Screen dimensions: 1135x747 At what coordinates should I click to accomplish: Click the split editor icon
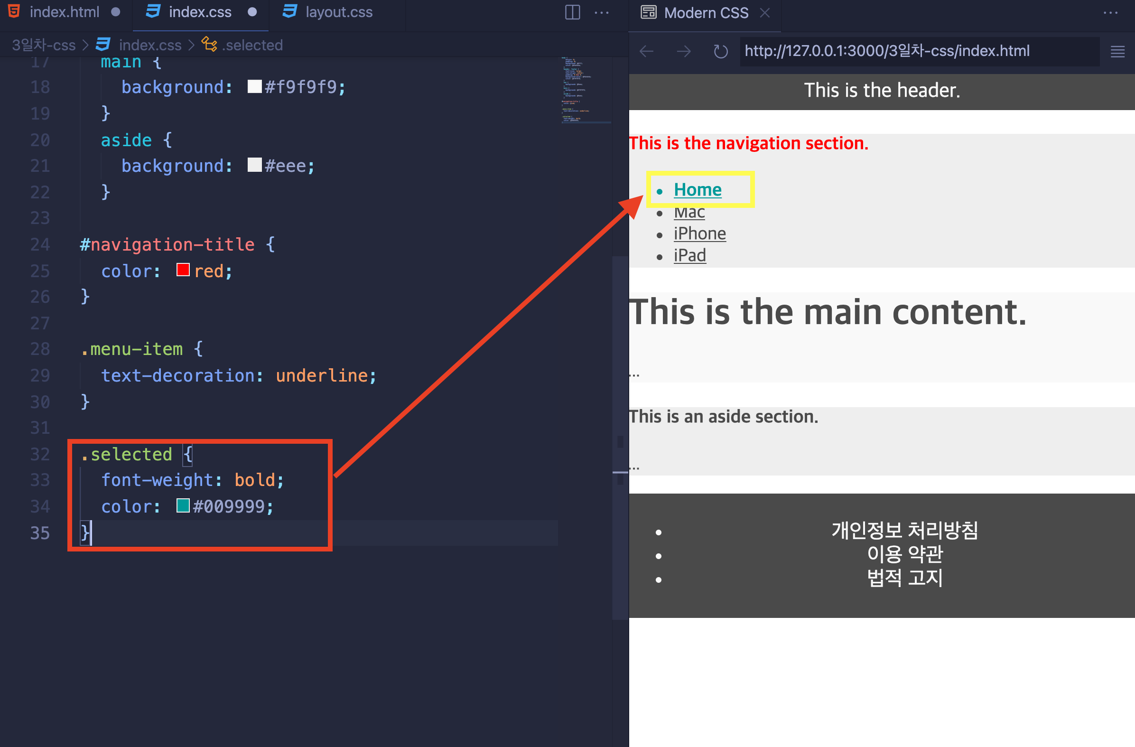pyautogui.click(x=572, y=12)
